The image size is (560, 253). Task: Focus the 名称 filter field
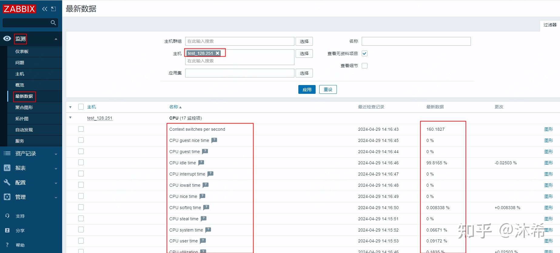(x=416, y=41)
